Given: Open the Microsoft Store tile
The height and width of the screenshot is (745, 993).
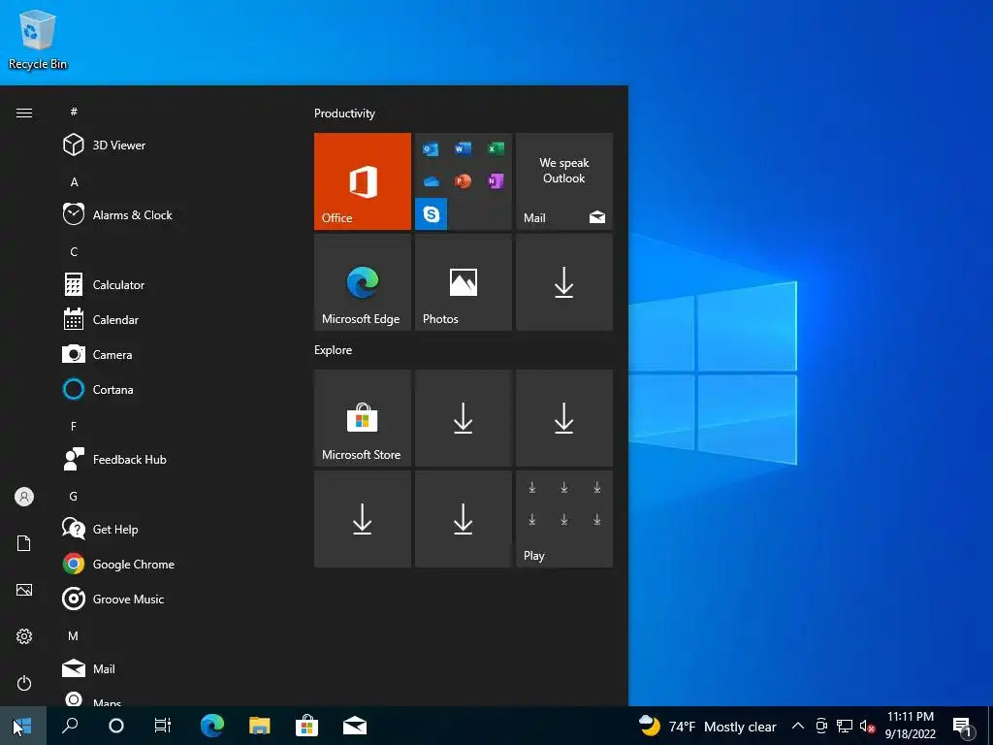Looking at the screenshot, I should tap(363, 418).
